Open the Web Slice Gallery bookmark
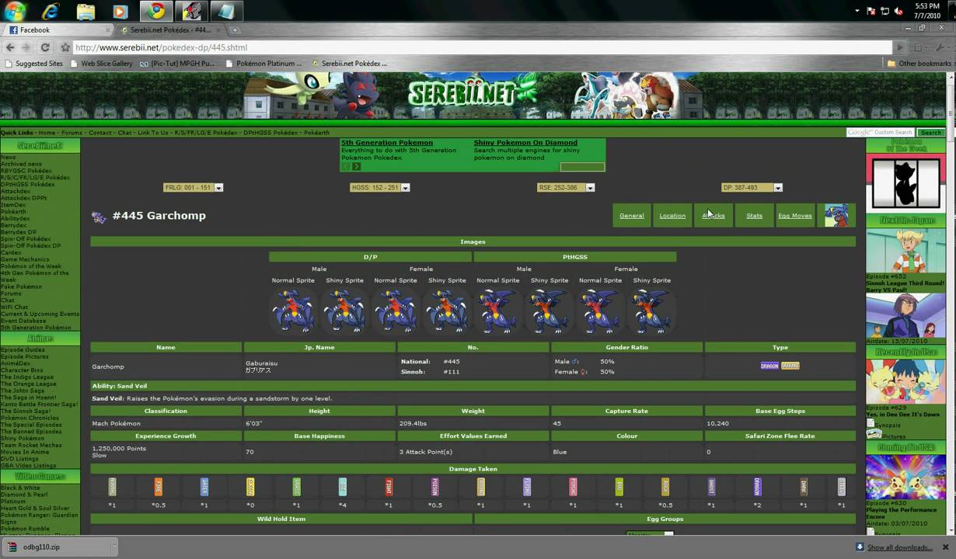The height and width of the screenshot is (559, 956). 101,64
